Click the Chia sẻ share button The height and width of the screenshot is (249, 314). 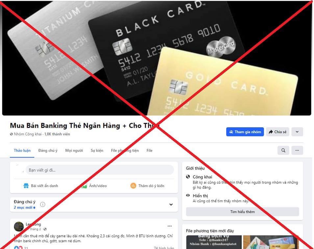[x=278, y=132]
